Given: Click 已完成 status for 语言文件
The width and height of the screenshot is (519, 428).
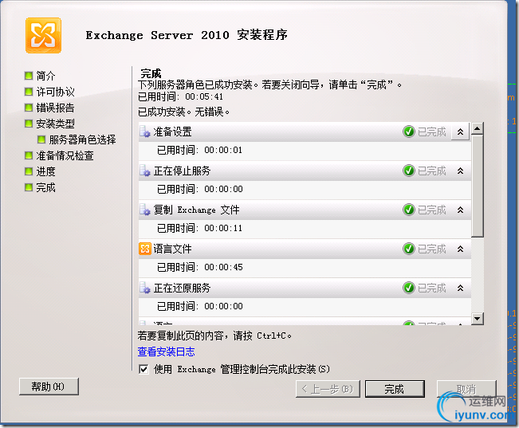Looking at the screenshot, I should tap(432, 249).
